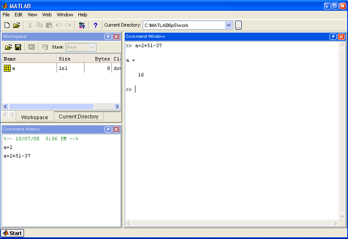Click Workspace scrollbar right arrow

coord(117,106)
